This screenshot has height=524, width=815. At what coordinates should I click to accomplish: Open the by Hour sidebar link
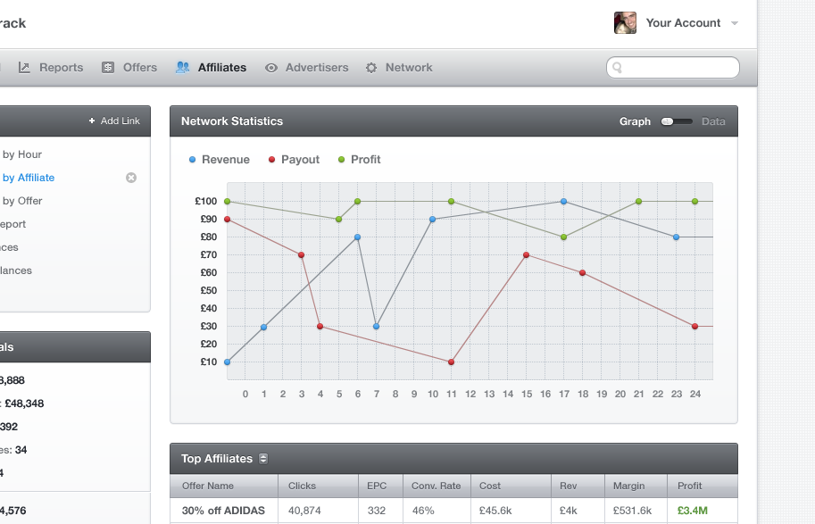pos(21,154)
